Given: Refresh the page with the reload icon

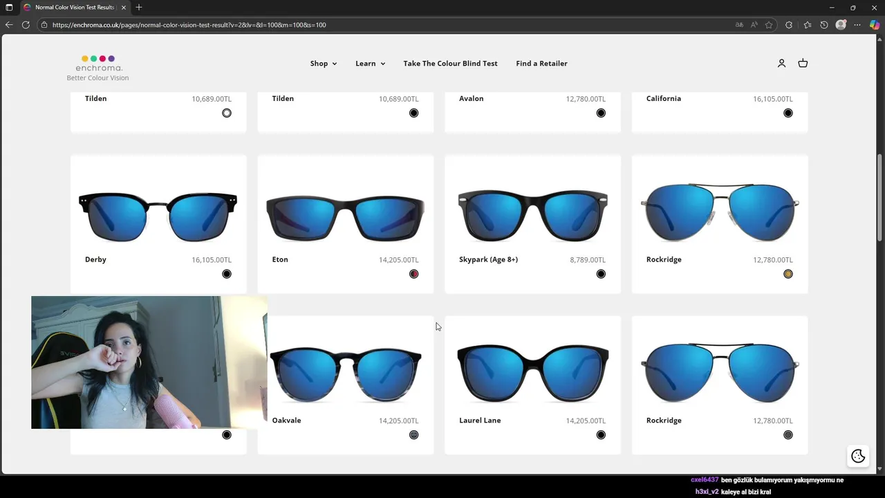Looking at the screenshot, I should [x=26, y=25].
